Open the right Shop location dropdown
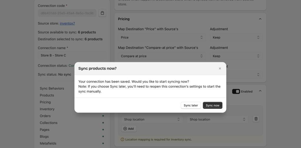 coord(217,119)
